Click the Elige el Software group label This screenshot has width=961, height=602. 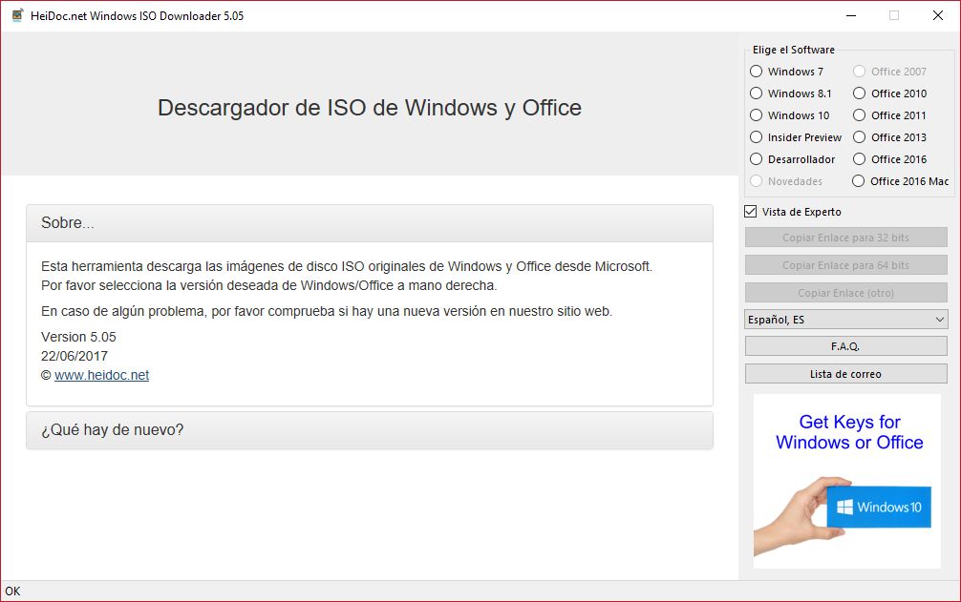click(794, 50)
